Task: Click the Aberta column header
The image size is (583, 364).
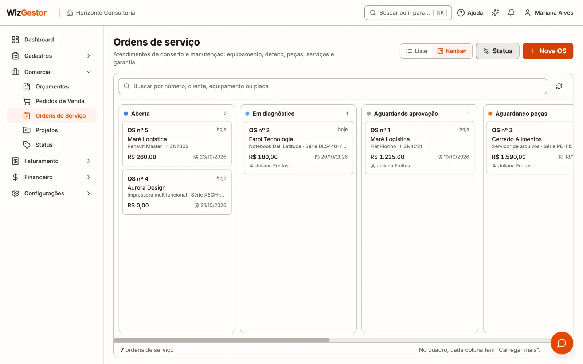Action: click(177, 114)
